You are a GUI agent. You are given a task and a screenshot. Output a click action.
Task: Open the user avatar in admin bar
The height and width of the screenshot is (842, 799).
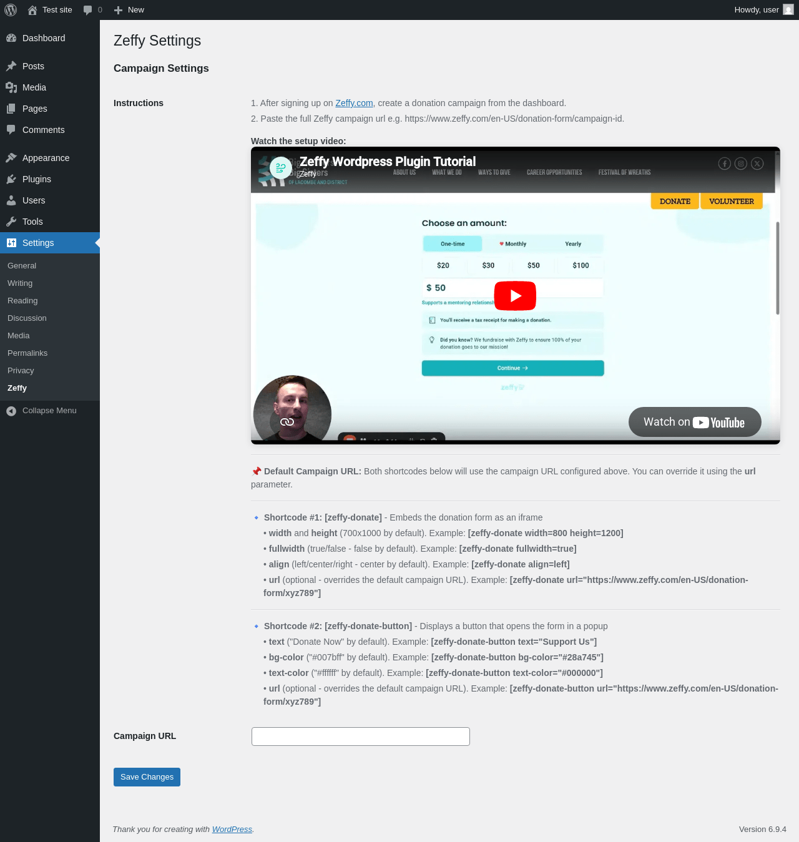[788, 10]
